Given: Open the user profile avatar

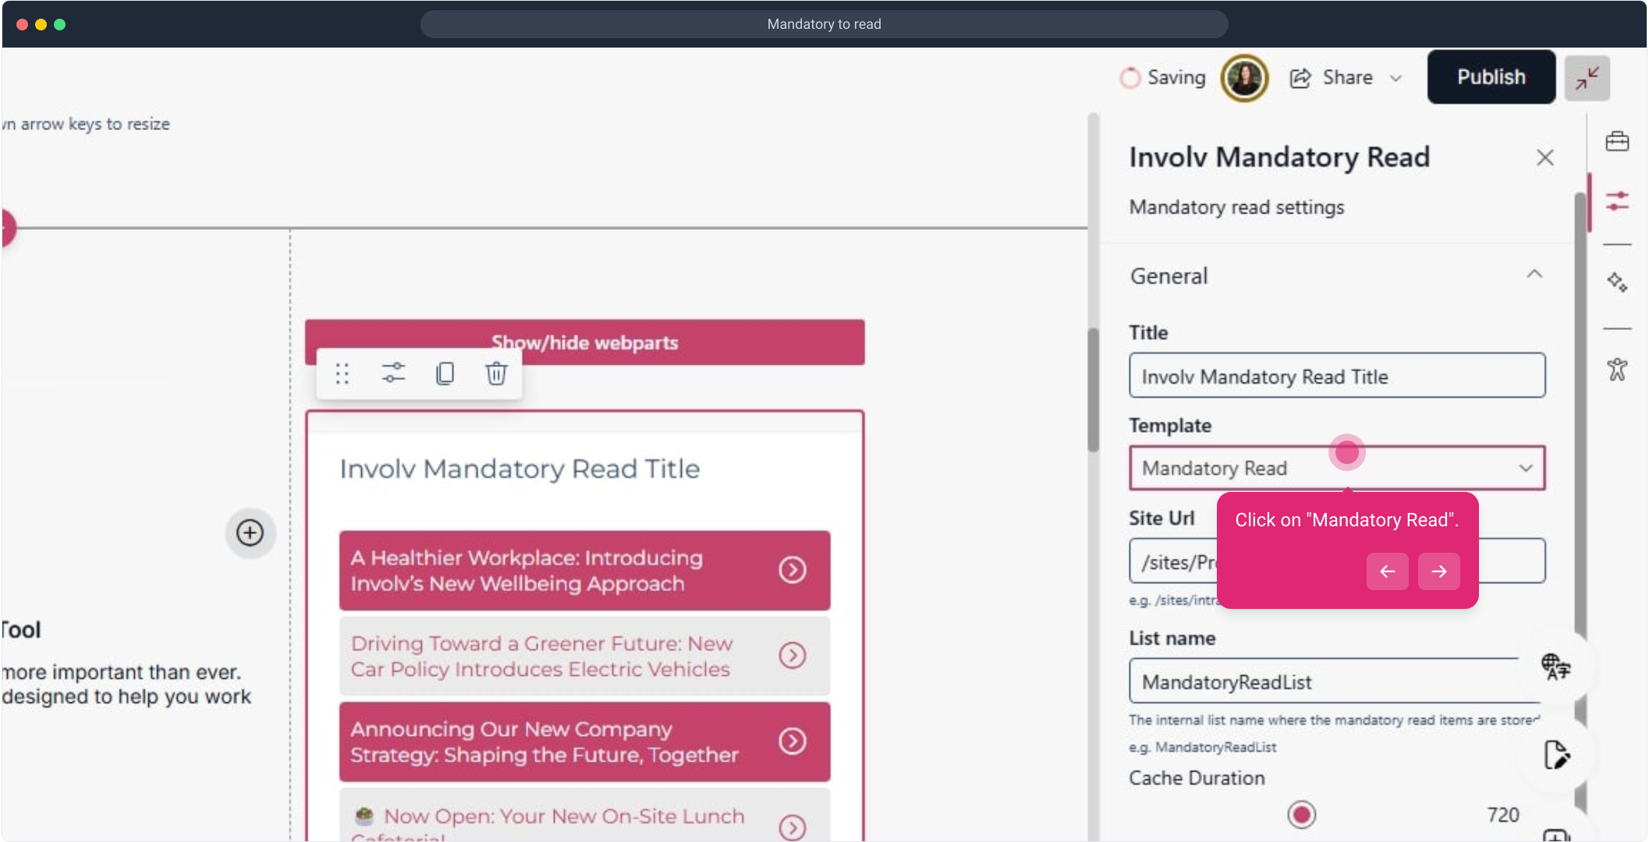Looking at the screenshot, I should pos(1244,78).
